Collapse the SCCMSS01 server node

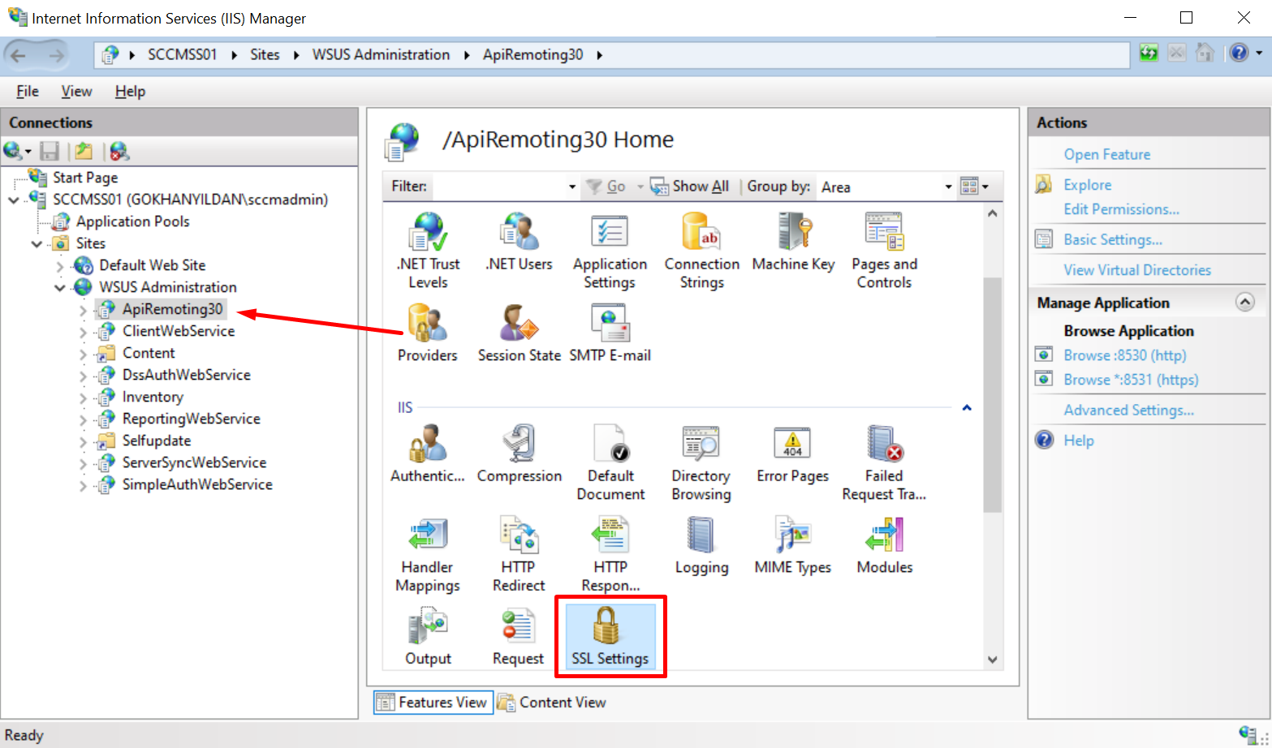pos(14,200)
